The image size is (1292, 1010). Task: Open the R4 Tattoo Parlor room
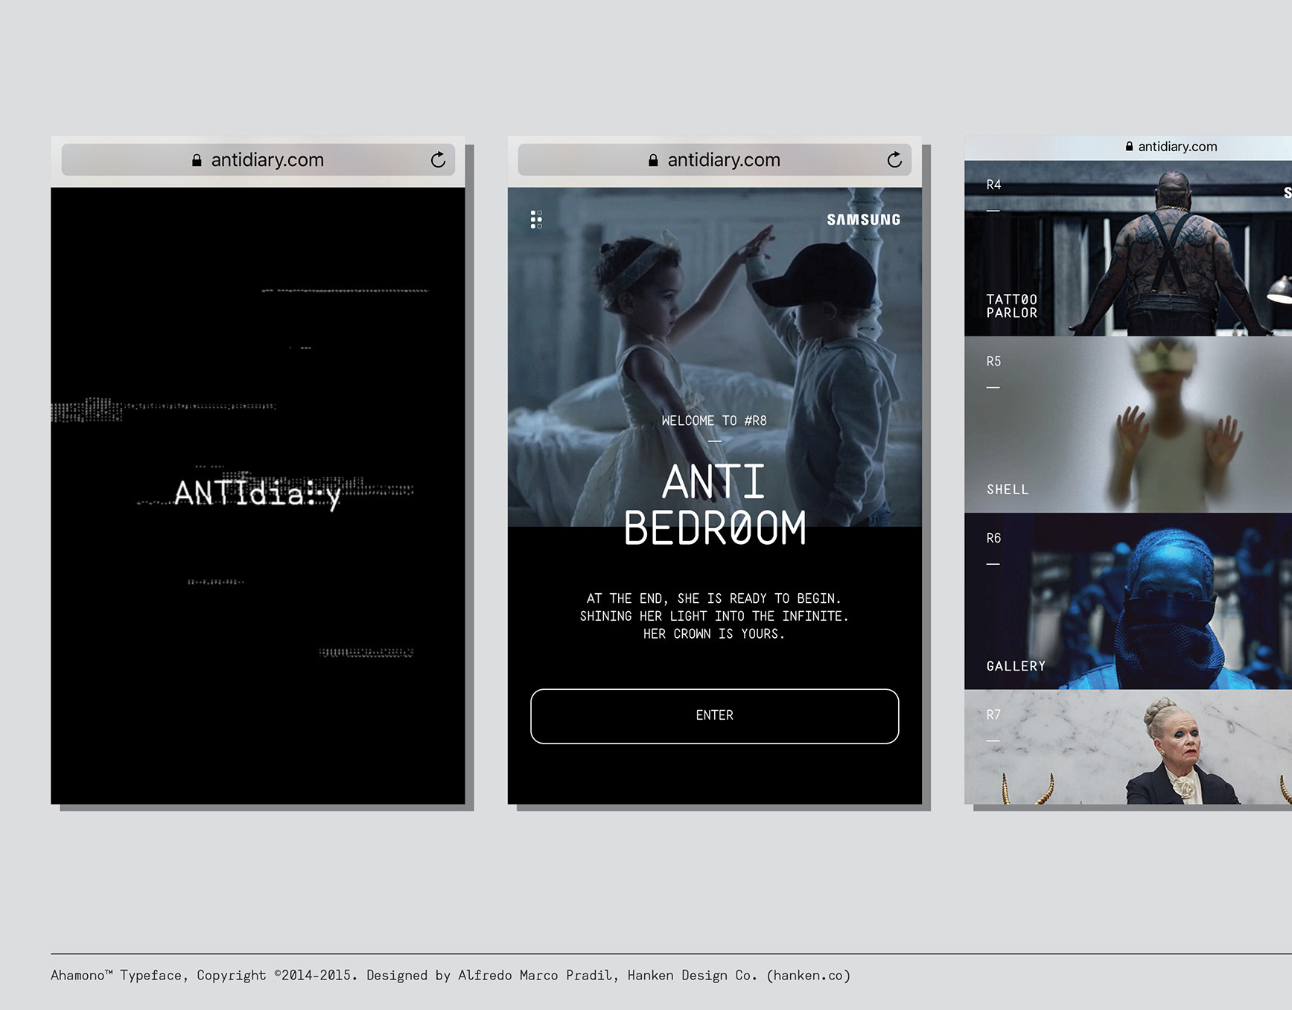pos(1128,248)
